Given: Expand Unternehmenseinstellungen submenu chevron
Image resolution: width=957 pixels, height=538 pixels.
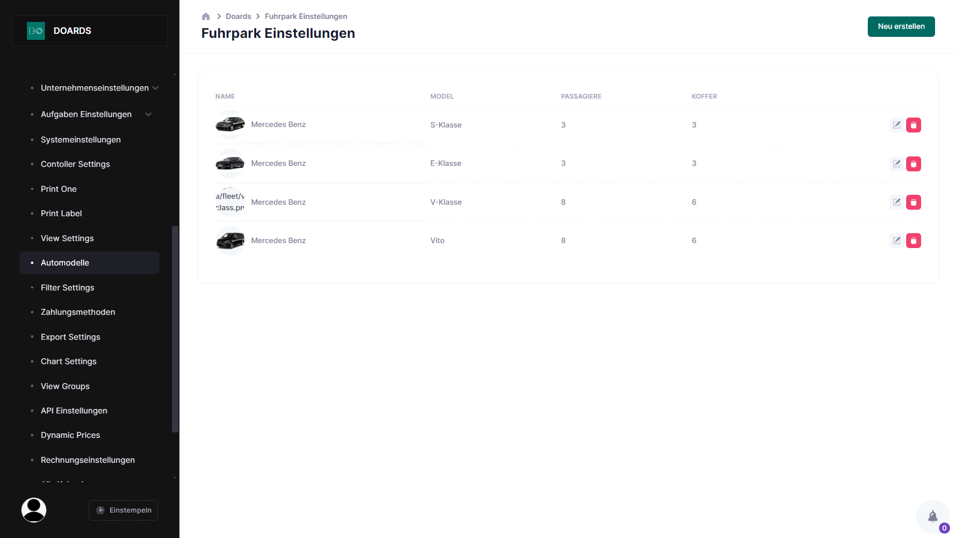Looking at the screenshot, I should click(x=156, y=88).
